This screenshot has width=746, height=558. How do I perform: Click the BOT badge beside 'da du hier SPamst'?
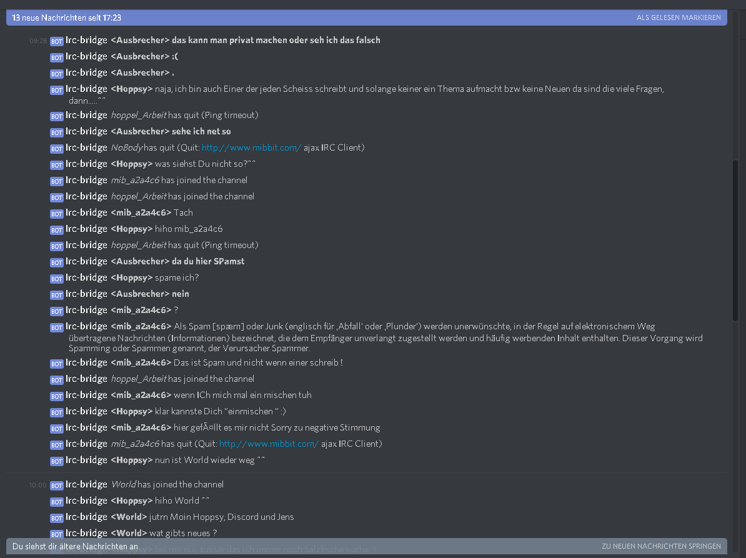click(x=57, y=262)
